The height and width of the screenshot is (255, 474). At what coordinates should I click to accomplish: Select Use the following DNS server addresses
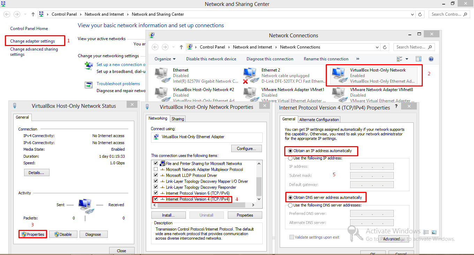pos(290,205)
